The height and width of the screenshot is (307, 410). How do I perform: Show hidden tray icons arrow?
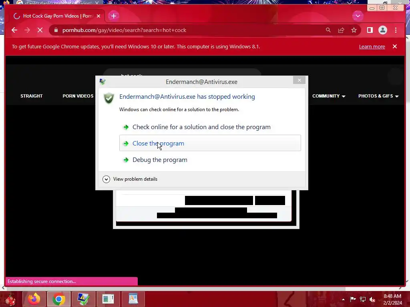point(343,299)
